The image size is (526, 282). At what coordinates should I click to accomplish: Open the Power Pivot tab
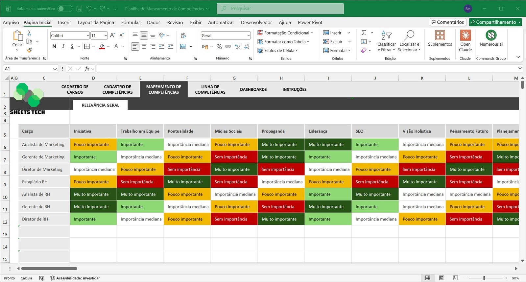310,22
